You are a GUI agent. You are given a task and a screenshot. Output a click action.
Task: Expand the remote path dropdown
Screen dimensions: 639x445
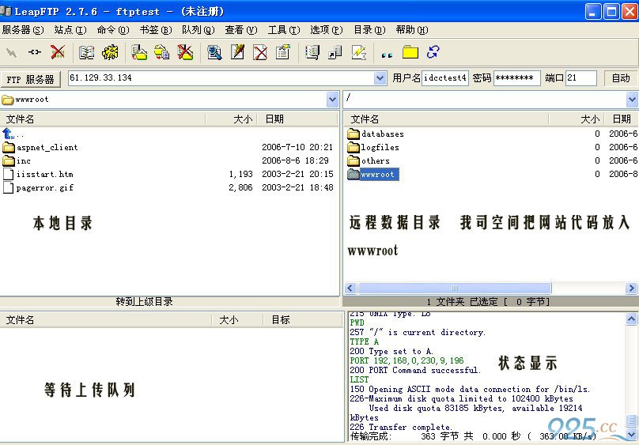(632, 99)
